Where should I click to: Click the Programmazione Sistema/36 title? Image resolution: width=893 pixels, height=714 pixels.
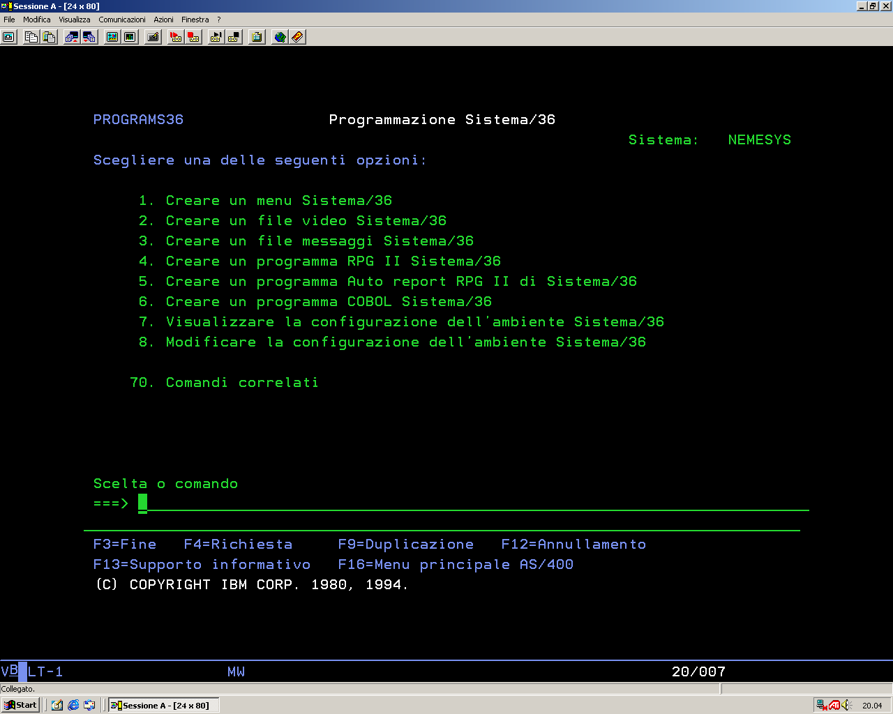442,120
